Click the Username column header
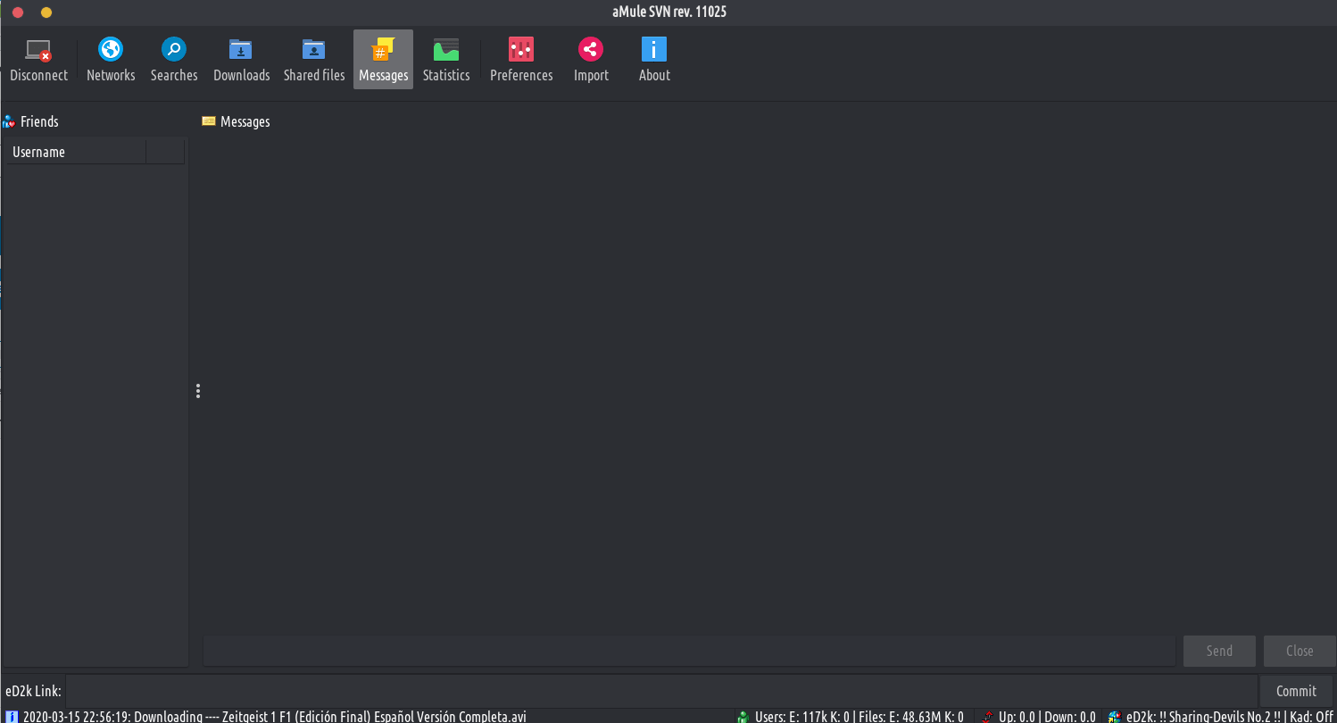The image size is (1337, 723). point(76,153)
